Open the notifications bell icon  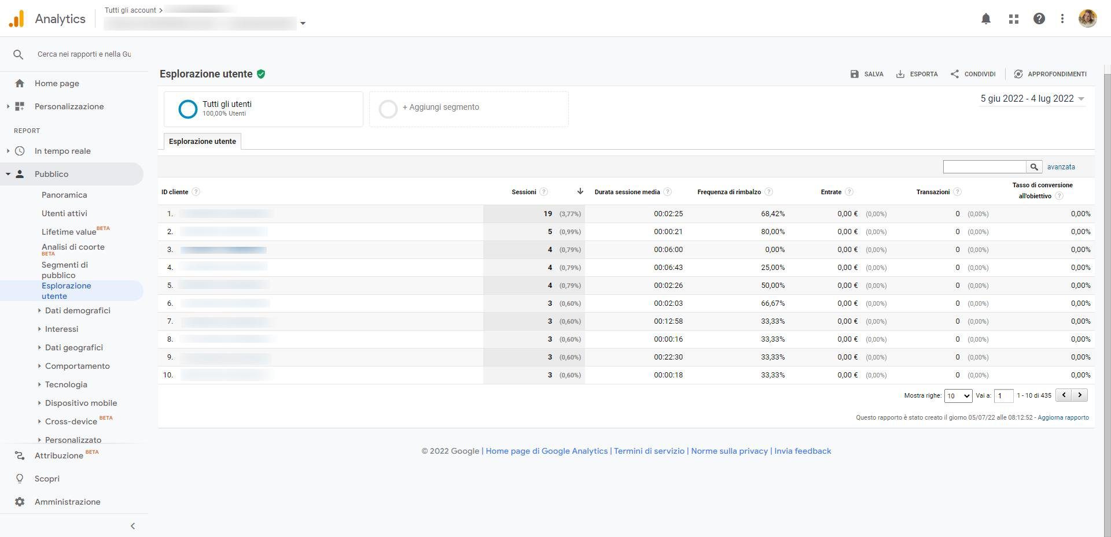[986, 19]
